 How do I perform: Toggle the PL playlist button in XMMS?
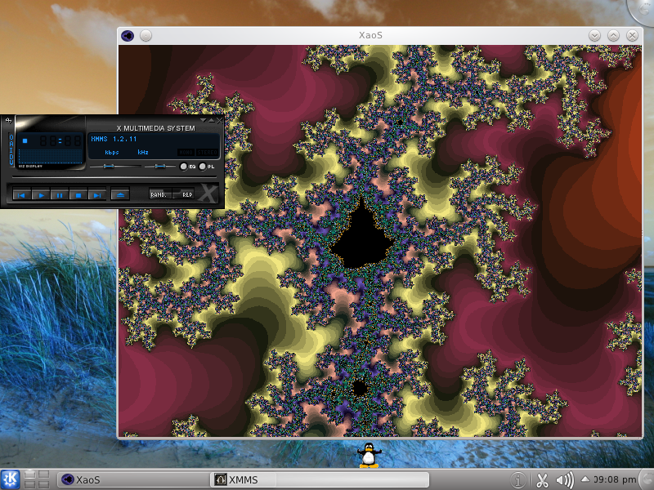[207, 167]
